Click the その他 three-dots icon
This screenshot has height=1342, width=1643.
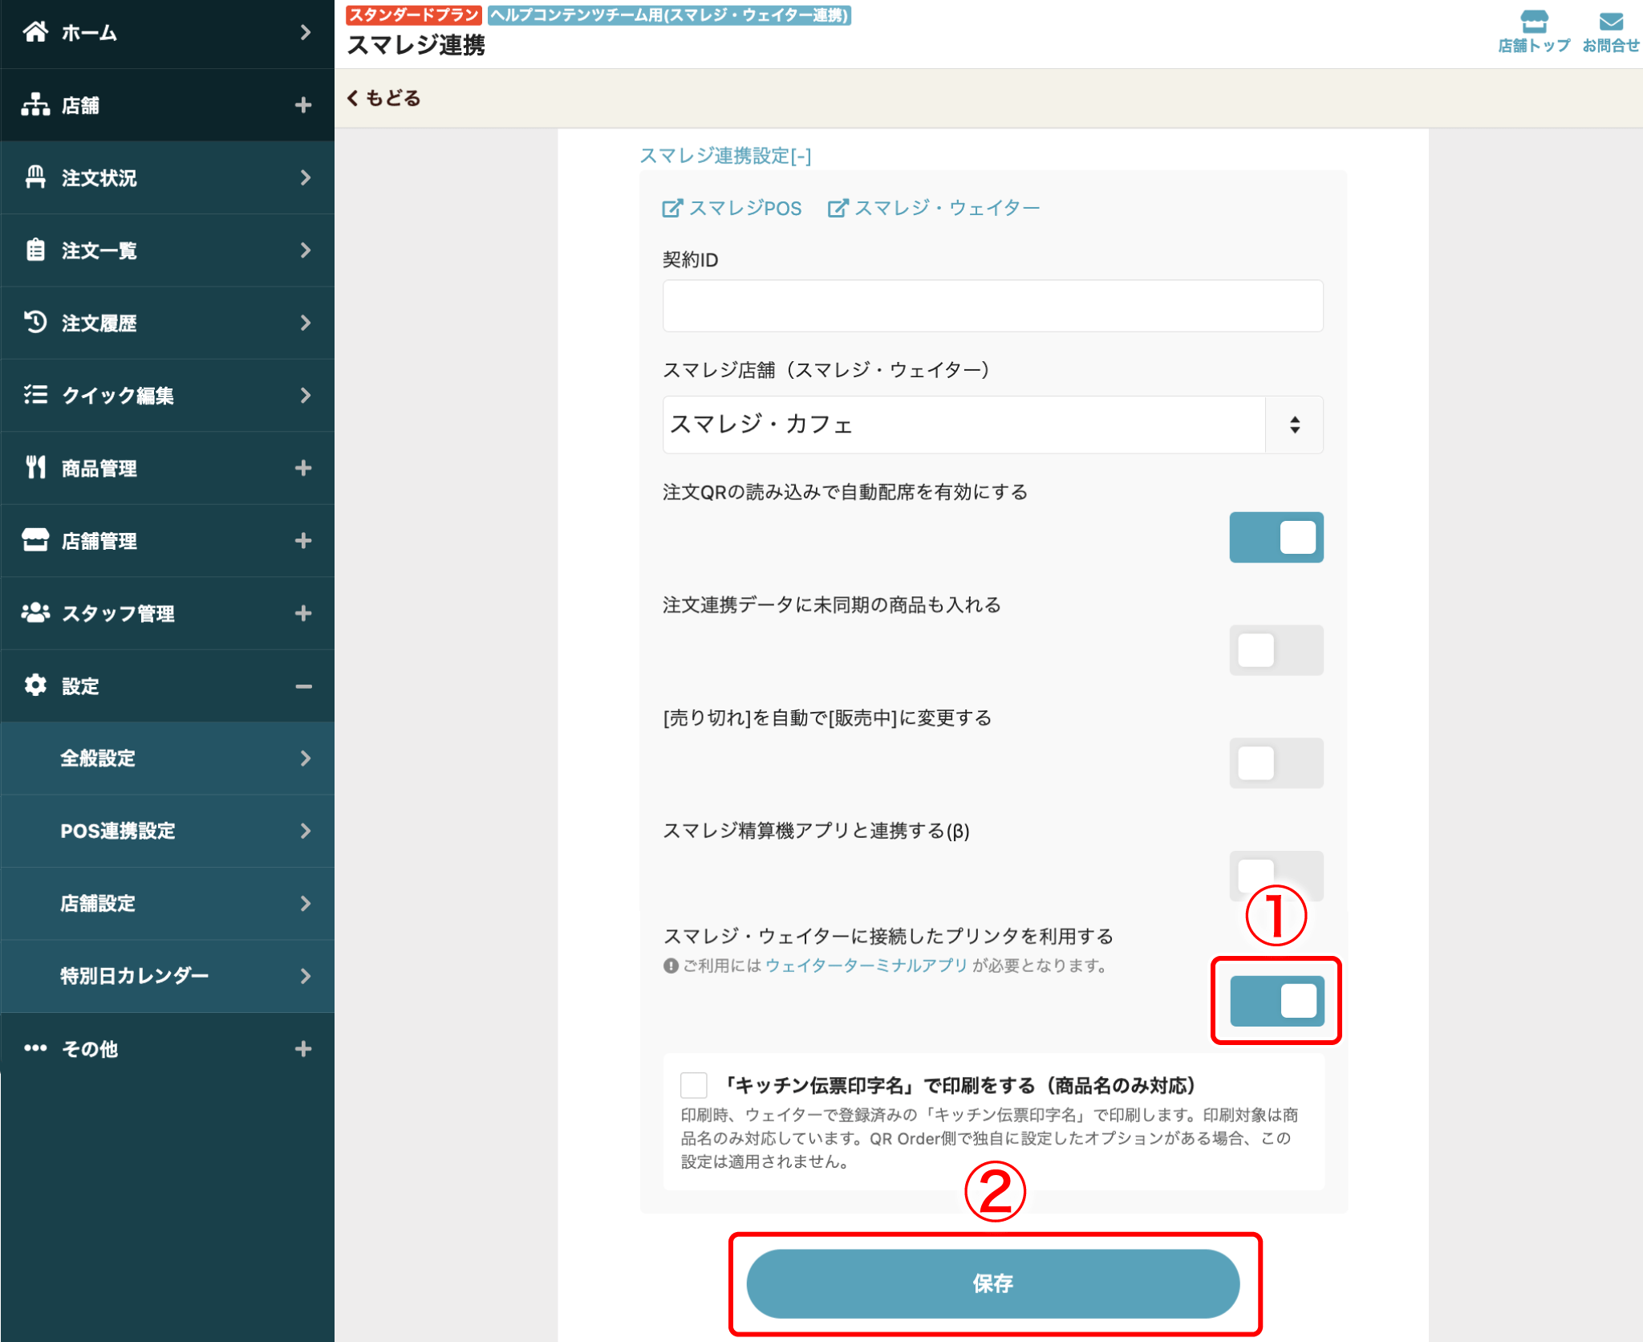35,1048
